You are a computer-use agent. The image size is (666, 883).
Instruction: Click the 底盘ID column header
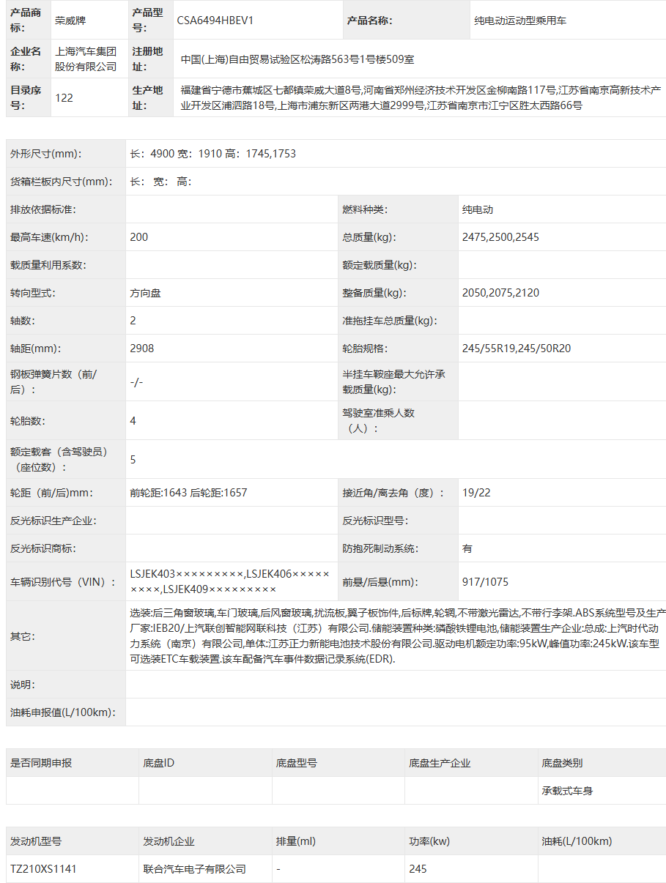coord(159,763)
